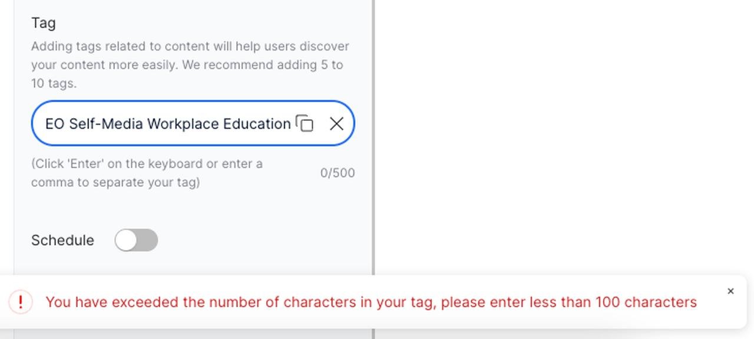Click the gray vertical panel divider
754x339 pixels.
(373, 135)
